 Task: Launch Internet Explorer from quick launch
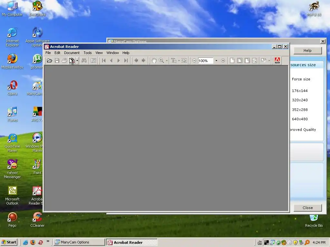[25, 242]
